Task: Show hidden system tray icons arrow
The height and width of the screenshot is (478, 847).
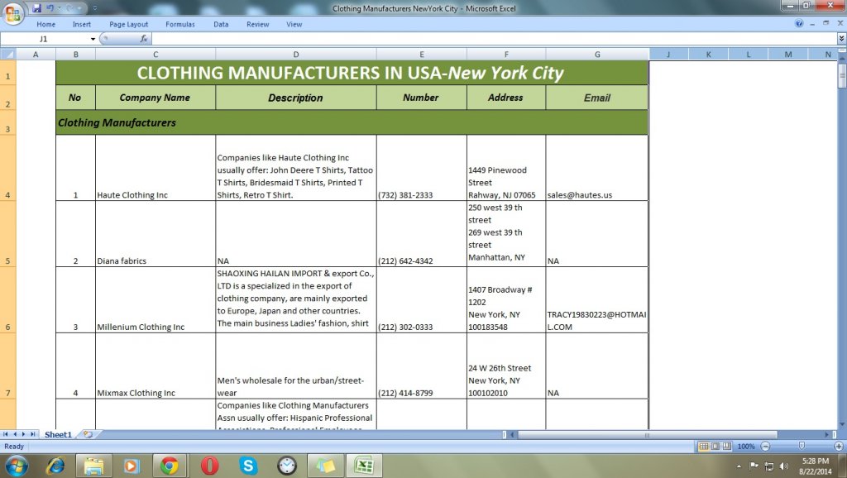Action: (x=739, y=466)
